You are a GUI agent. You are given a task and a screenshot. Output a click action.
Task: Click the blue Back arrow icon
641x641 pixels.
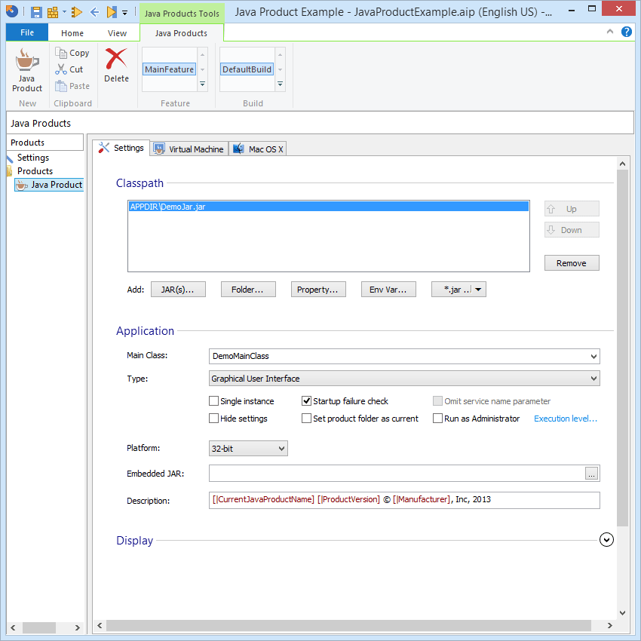[94, 12]
